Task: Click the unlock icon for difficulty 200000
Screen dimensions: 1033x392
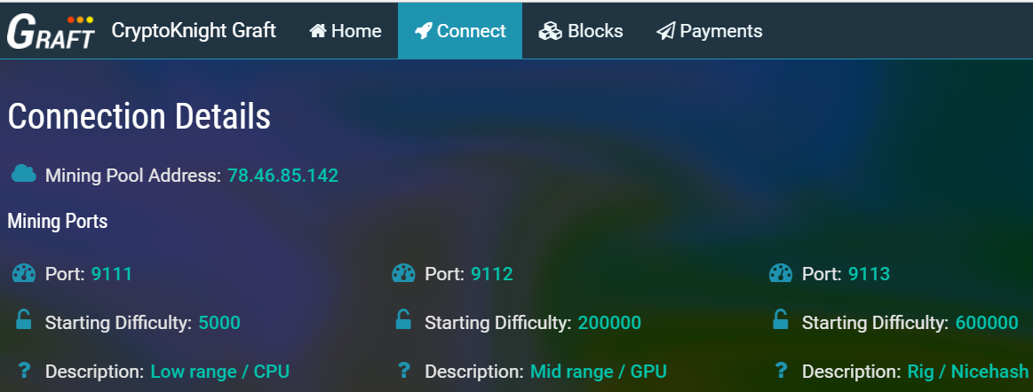Action: [x=403, y=321]
